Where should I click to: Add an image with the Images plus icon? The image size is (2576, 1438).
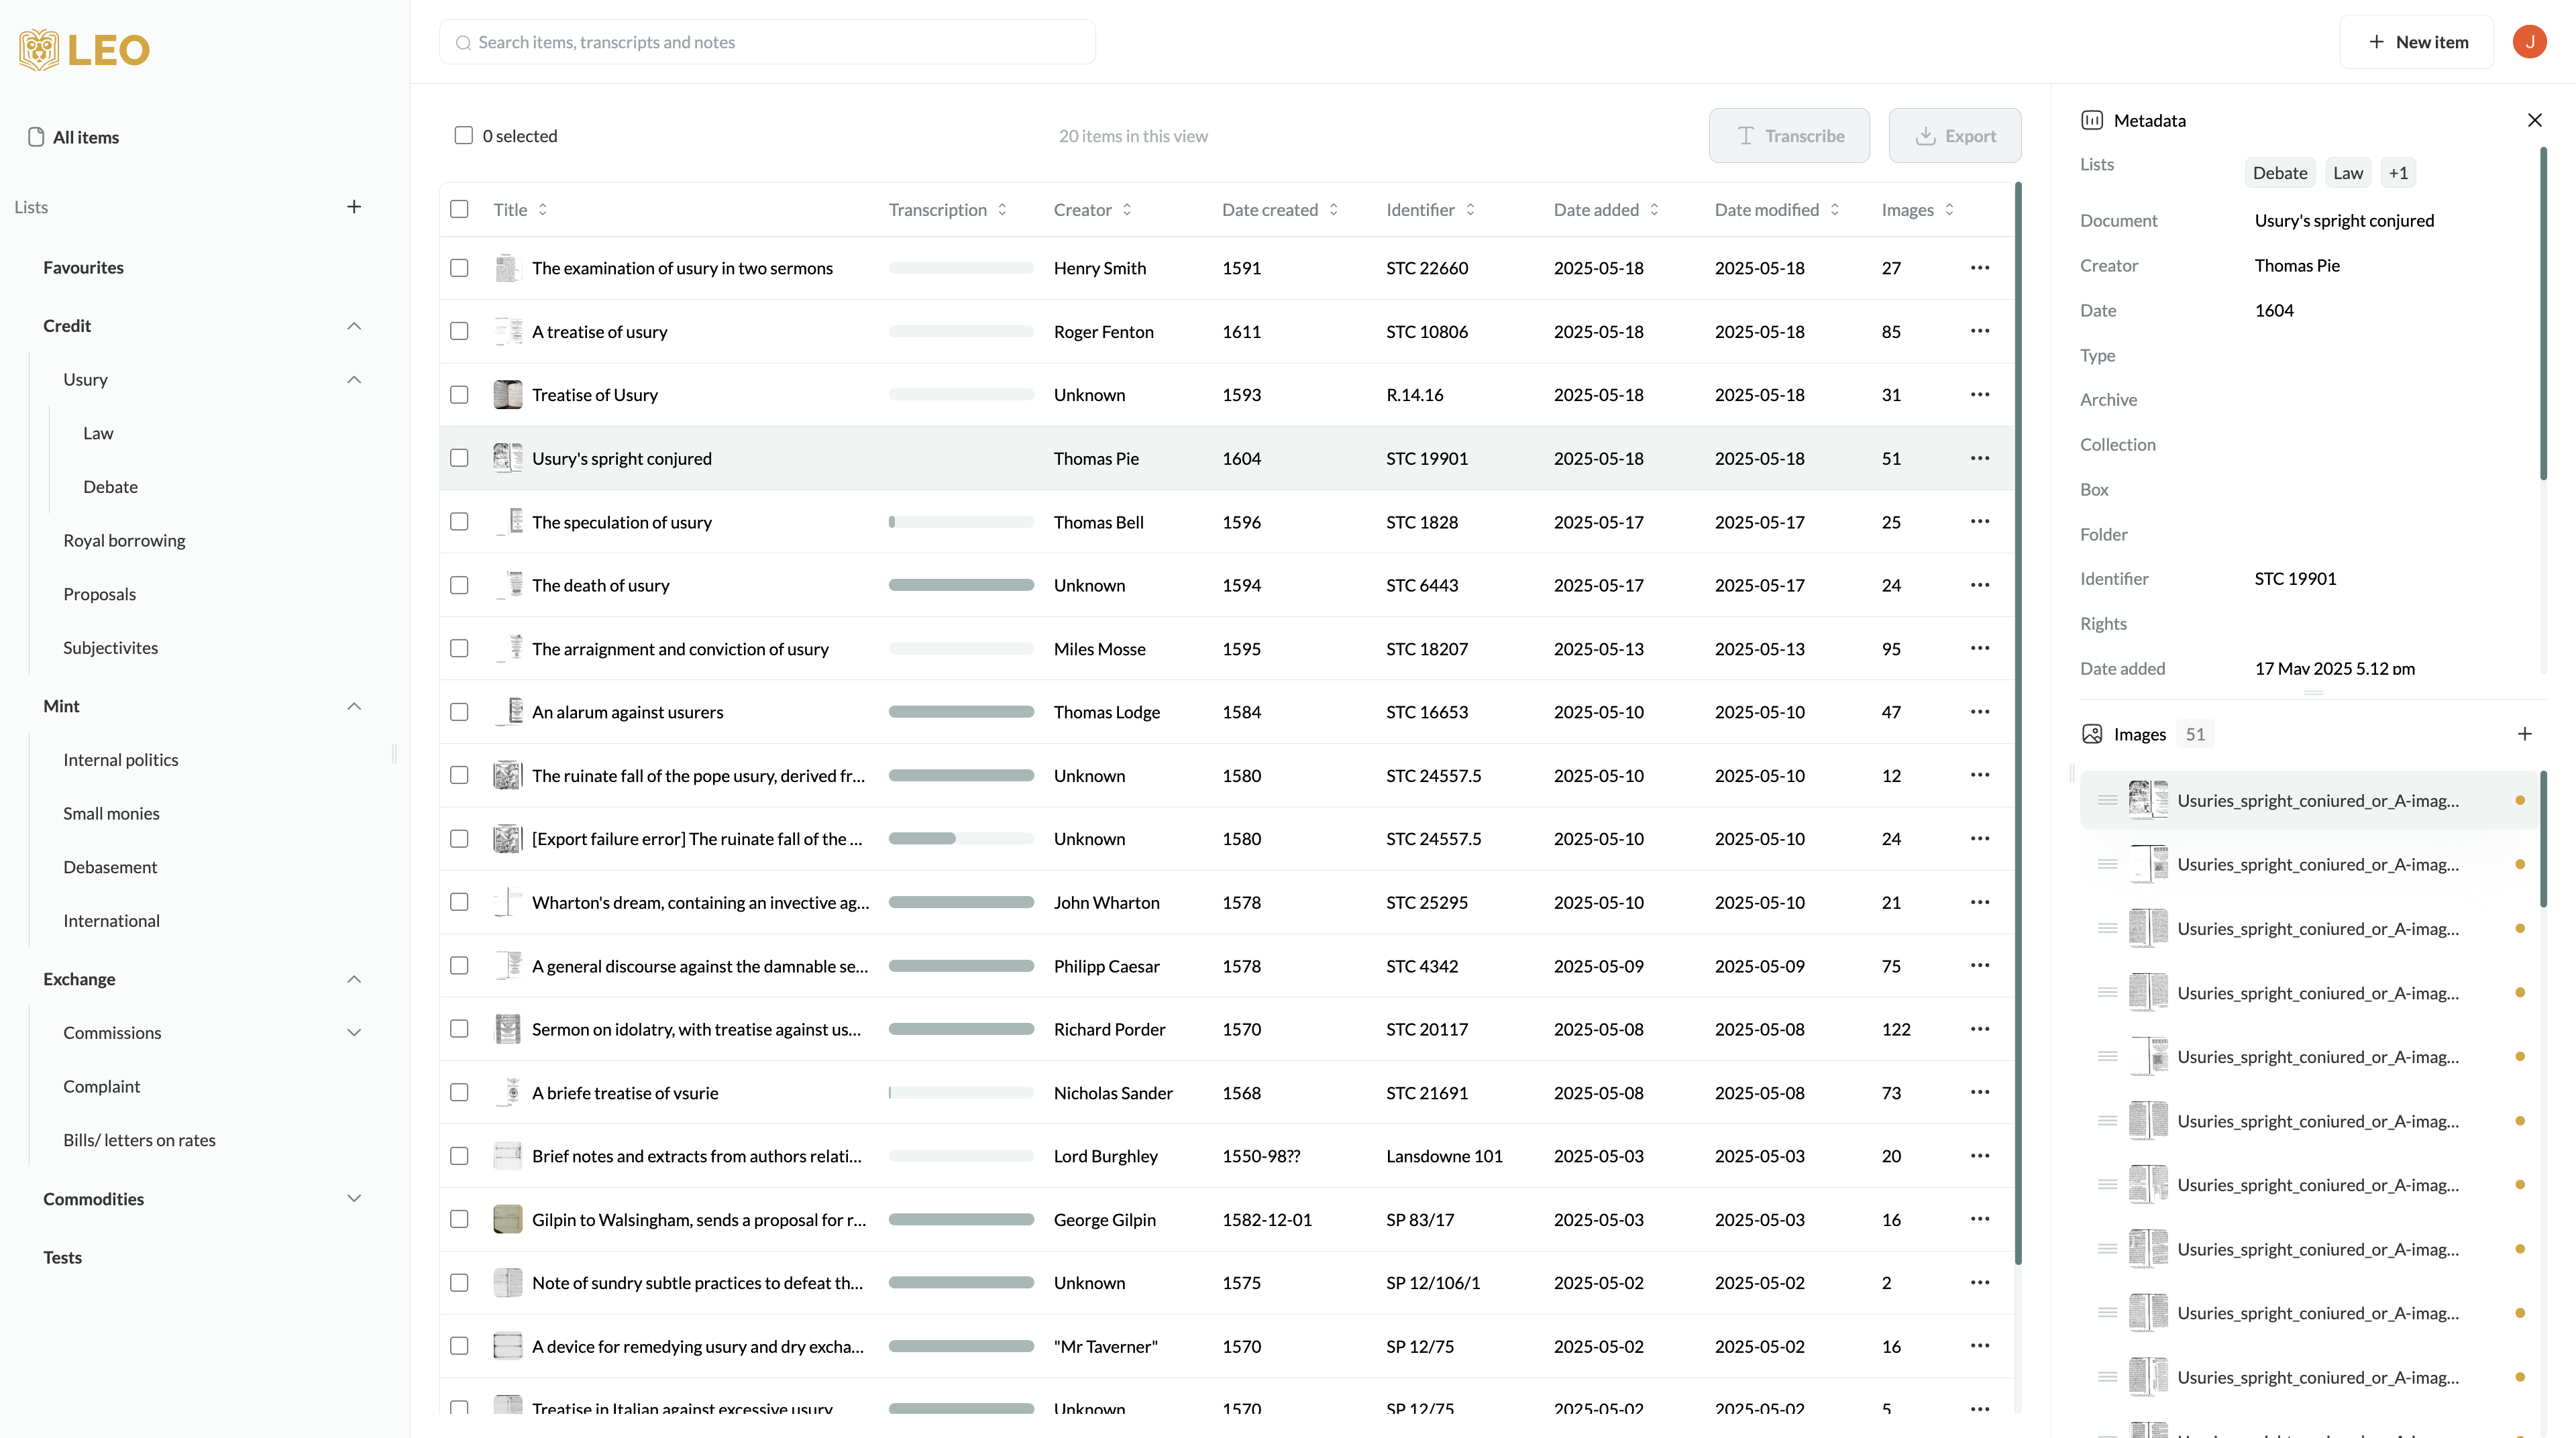click(x=2524, y=734)
